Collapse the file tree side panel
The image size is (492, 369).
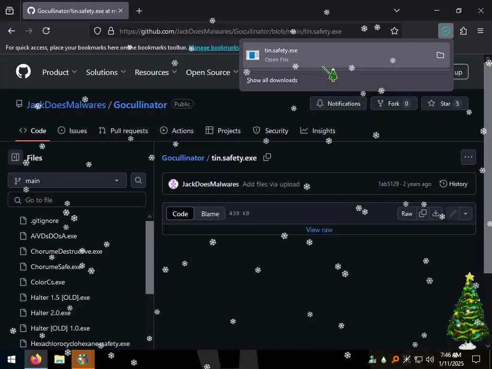click(15, 157)
